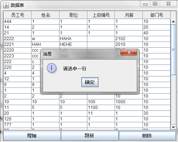Click the department cell 30
This screenshot has width=178, height=142.
157,113
